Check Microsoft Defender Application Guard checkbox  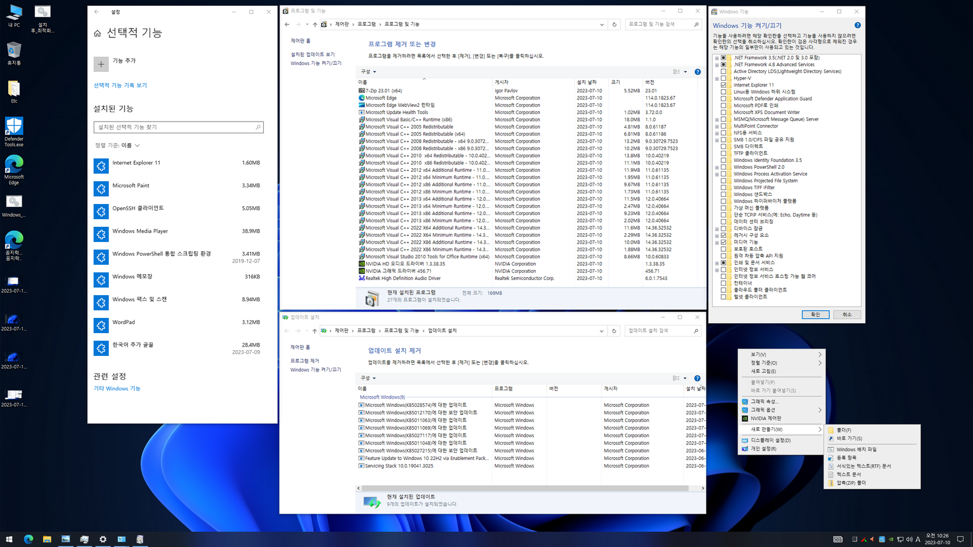click(x=723, y=98)
